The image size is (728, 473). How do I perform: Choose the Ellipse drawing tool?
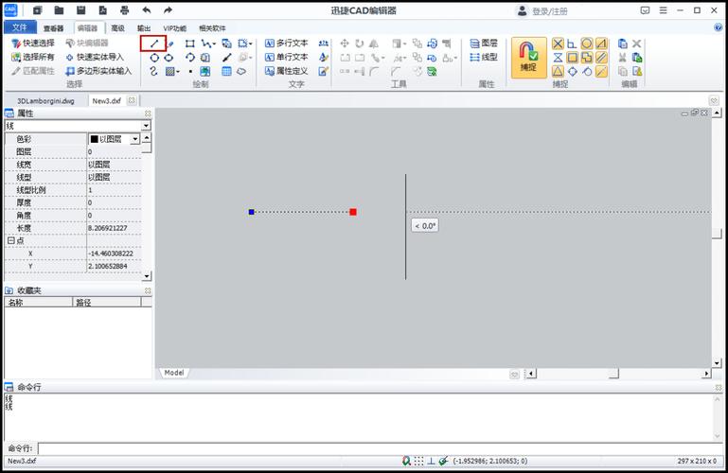tap(169, 58)
